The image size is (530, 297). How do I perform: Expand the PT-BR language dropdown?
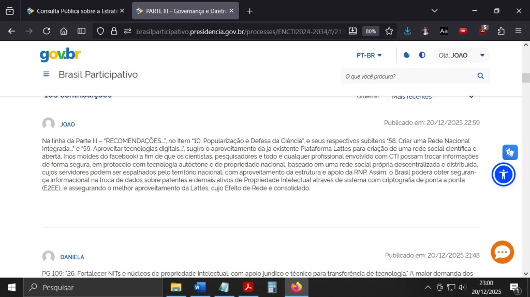tap(369, 55)
